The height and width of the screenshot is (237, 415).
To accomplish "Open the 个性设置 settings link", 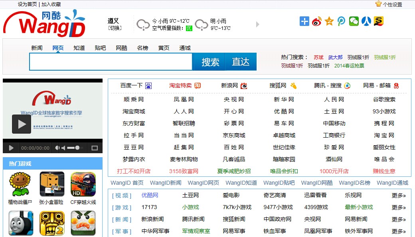I will click(x=393, y=4).
